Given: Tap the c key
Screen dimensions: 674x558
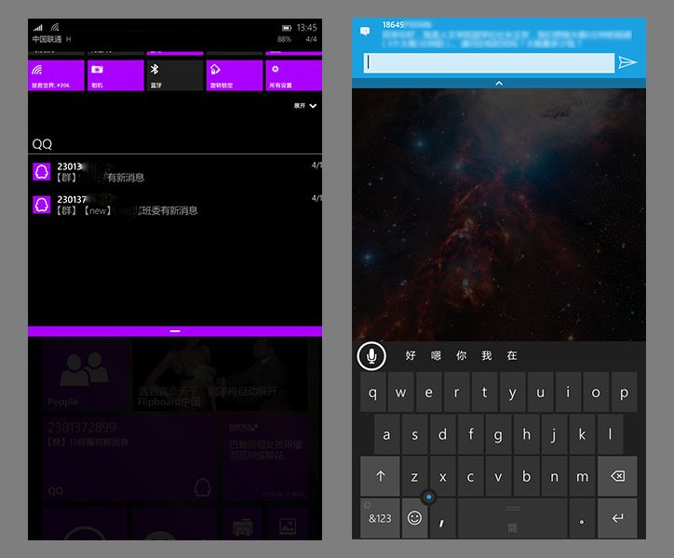Looking at the screenshot, I should point(471,476).
